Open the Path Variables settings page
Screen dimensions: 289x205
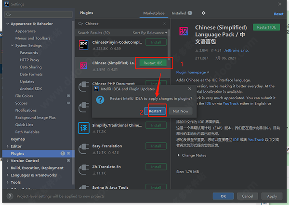[27, 132]
